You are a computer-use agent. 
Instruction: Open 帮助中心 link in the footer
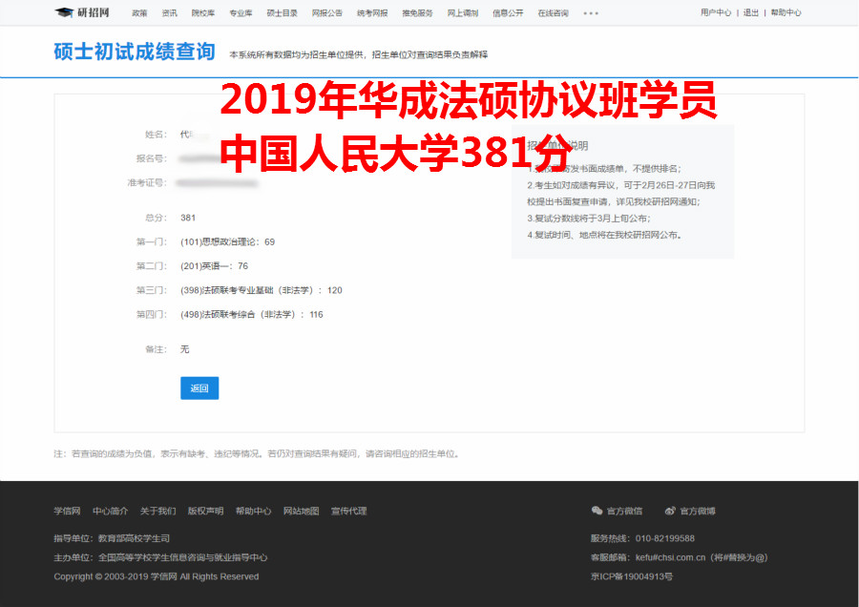253,512
